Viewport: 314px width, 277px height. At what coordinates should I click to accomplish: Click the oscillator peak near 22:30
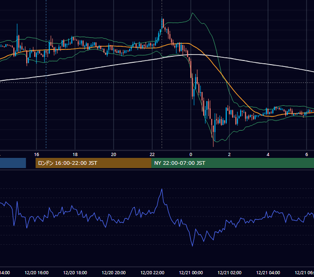point(162,189)
